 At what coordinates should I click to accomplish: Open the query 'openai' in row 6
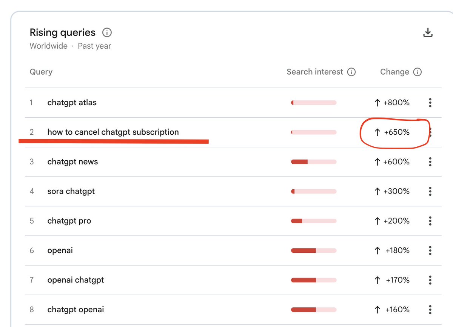click(x=60, y=250)
